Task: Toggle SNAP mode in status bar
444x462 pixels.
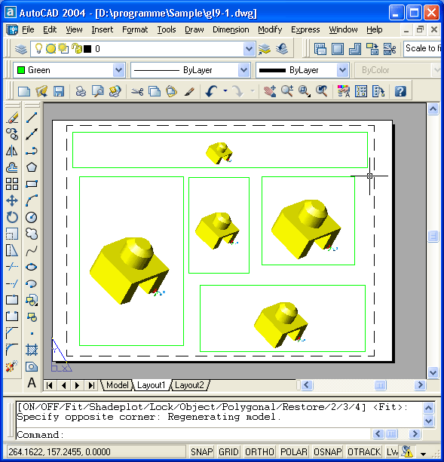Action: point(201,451)
